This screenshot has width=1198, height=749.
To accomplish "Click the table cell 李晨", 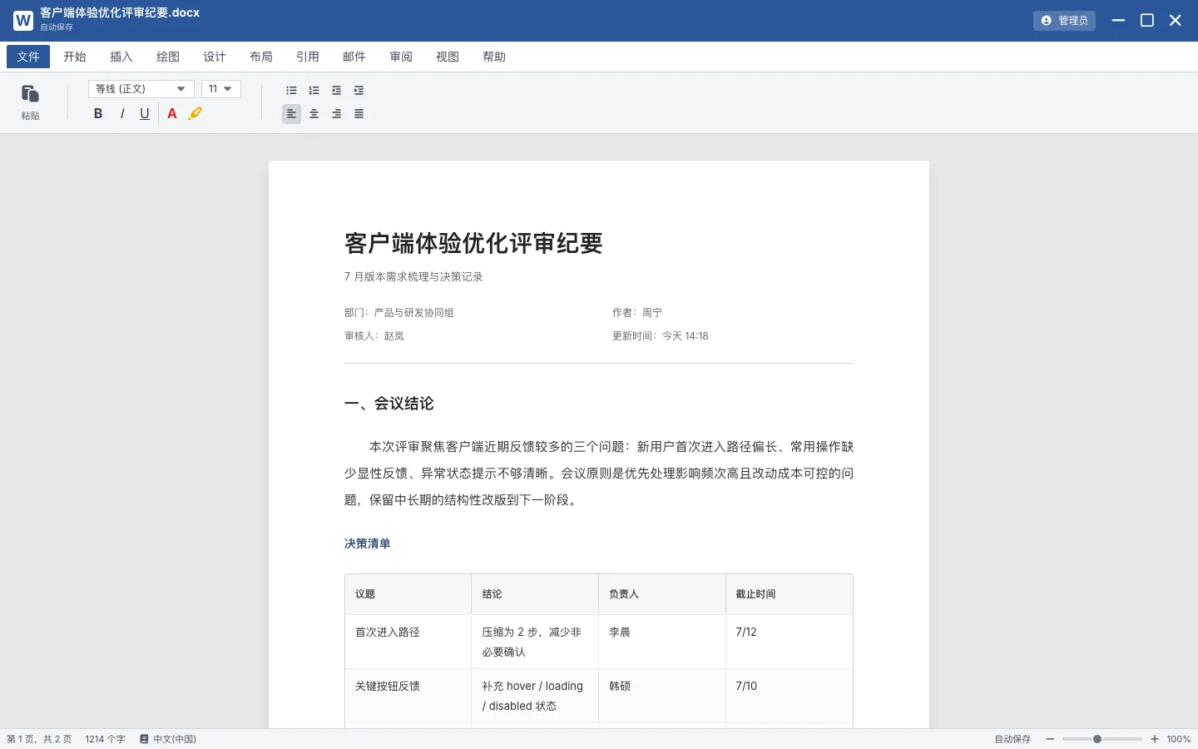I will point(662,642).
